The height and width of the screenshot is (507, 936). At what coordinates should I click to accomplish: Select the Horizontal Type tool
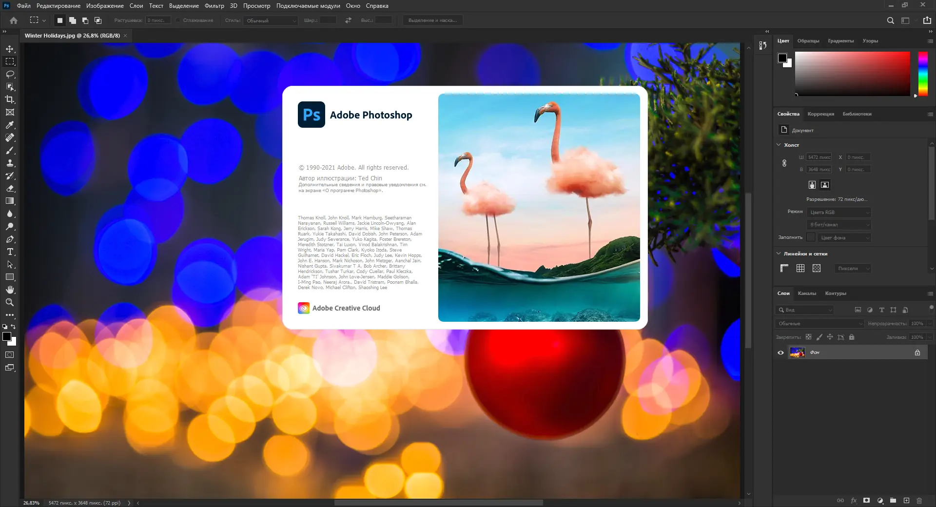[10, 252]
